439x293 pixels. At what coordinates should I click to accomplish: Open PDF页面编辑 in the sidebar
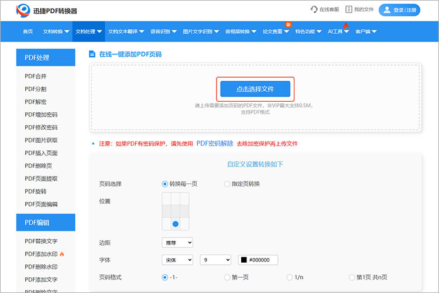41,204
